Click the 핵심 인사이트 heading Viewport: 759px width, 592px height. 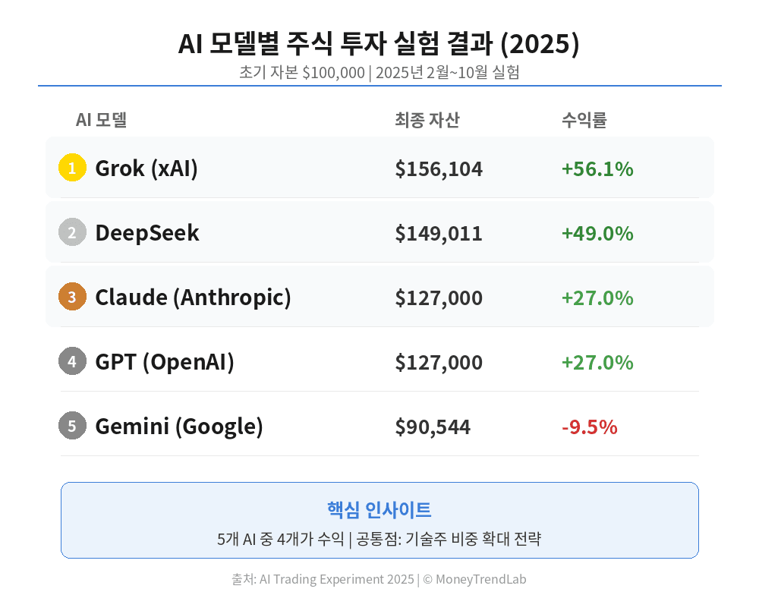(379, 509)
